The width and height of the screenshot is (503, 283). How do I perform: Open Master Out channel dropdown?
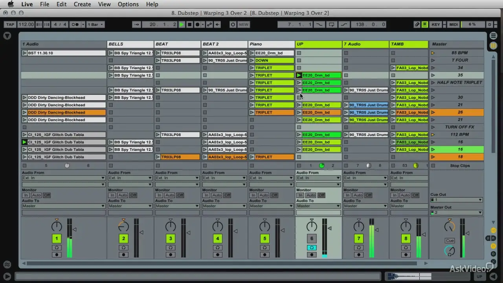pyautogui.click(x=456, y=213)
